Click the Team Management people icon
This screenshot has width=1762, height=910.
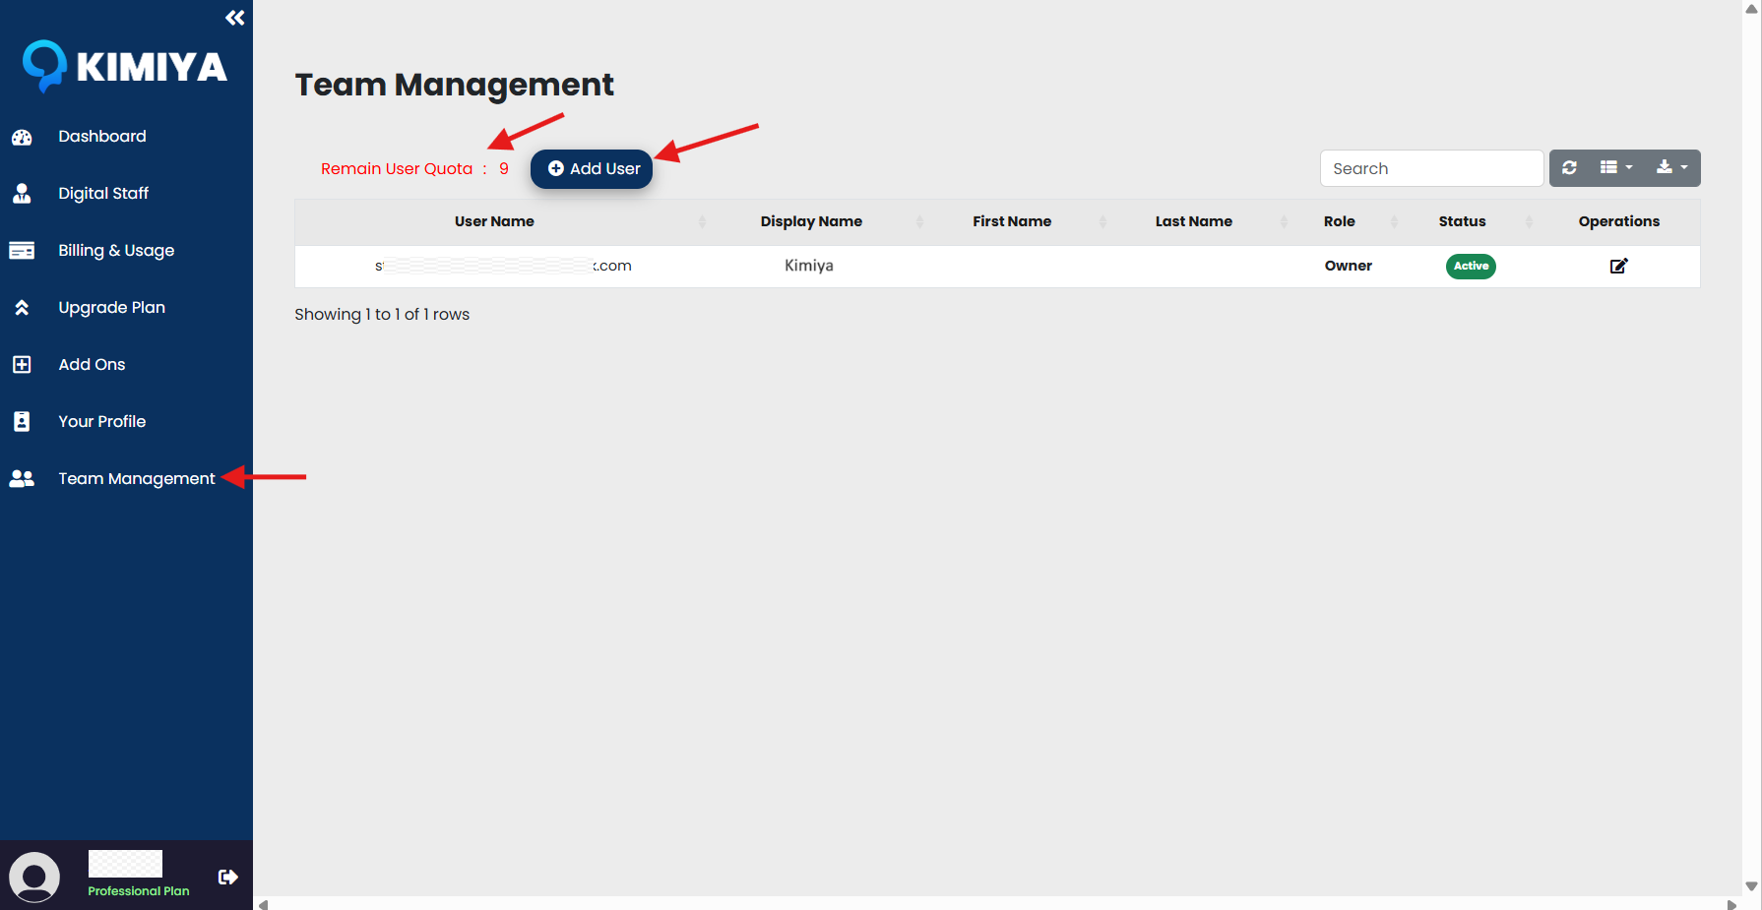click(22, 478)
